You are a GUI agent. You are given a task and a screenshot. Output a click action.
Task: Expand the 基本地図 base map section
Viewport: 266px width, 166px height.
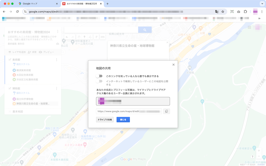click(10, 112)
